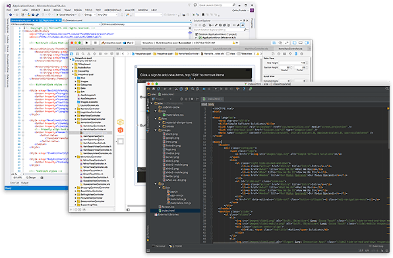The width and height of the screenshot is (393, 258).
Task: Cut selection with WebStorm scissors icon
Action: pyautogui.click(x=176, y=89)
